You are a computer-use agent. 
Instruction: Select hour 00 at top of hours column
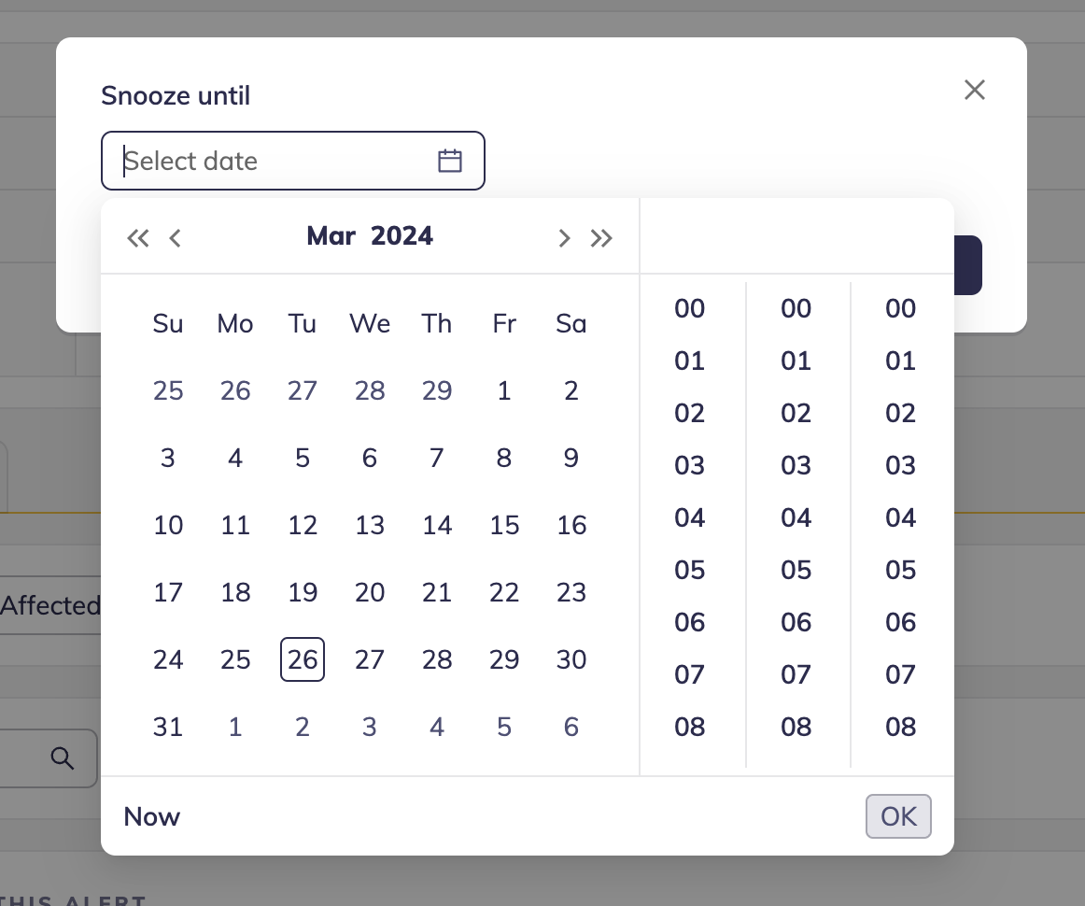pyautogui.click(x=689, y=308)
